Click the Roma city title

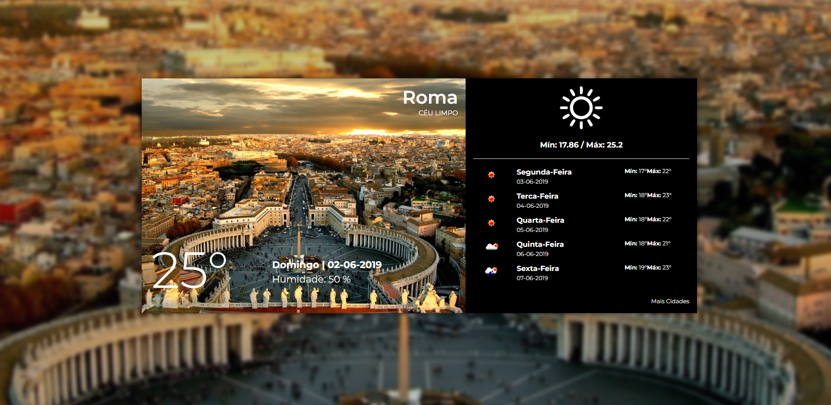pyautogui.click(x=430, y=97)
